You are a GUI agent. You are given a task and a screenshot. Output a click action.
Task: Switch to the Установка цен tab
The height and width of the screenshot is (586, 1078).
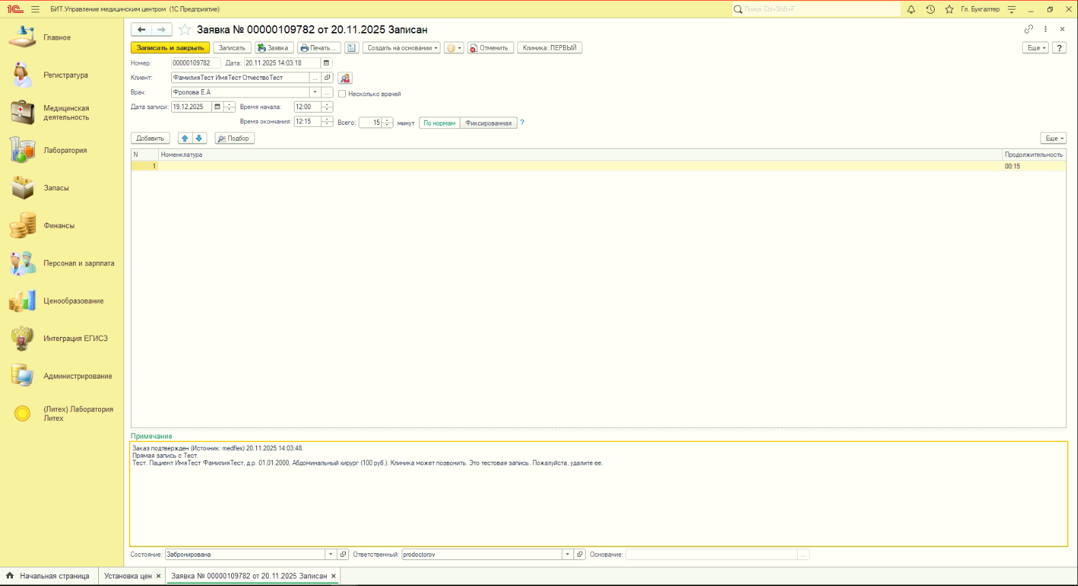(x=128, y=576)
